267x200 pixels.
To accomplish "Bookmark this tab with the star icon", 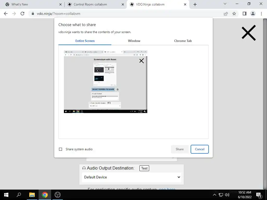I will (234, 14).
